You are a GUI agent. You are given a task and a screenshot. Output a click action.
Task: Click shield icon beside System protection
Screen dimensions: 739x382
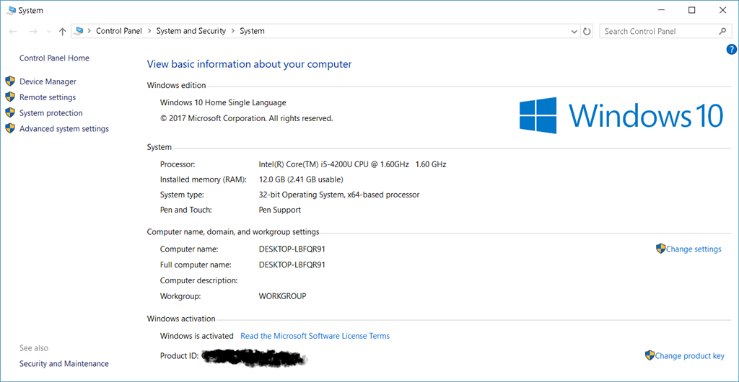[x=10, y=113]
